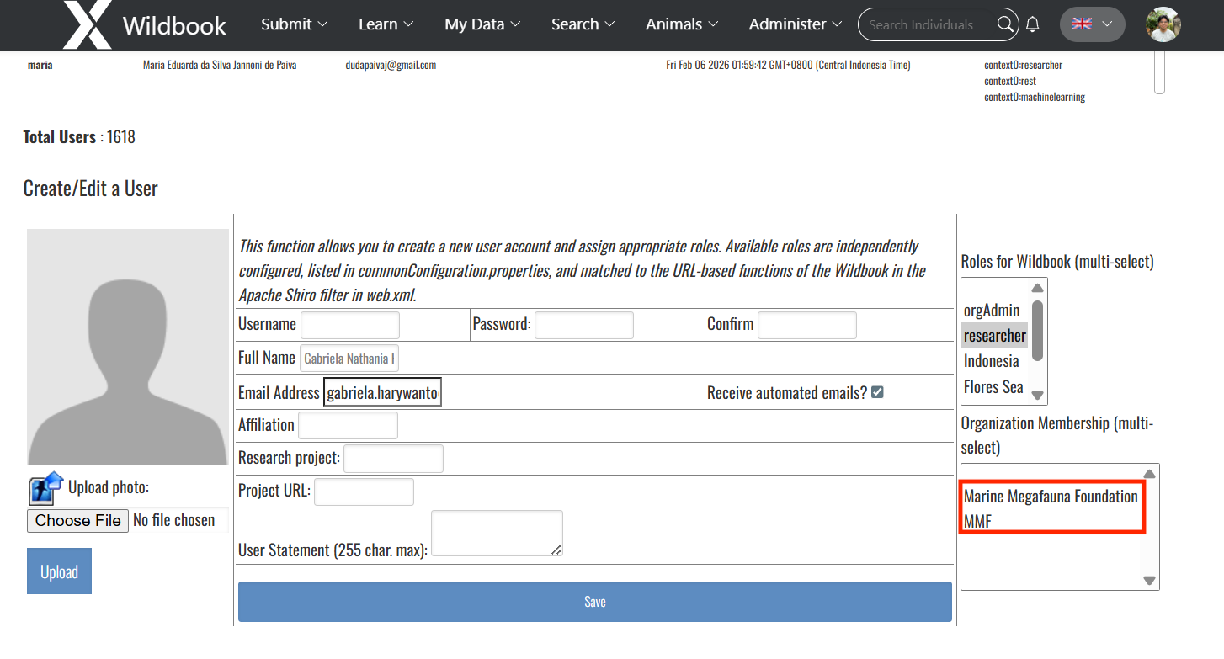1224x659 pixels.
Task: Expand the Submit menu
Action: point(294,24)
